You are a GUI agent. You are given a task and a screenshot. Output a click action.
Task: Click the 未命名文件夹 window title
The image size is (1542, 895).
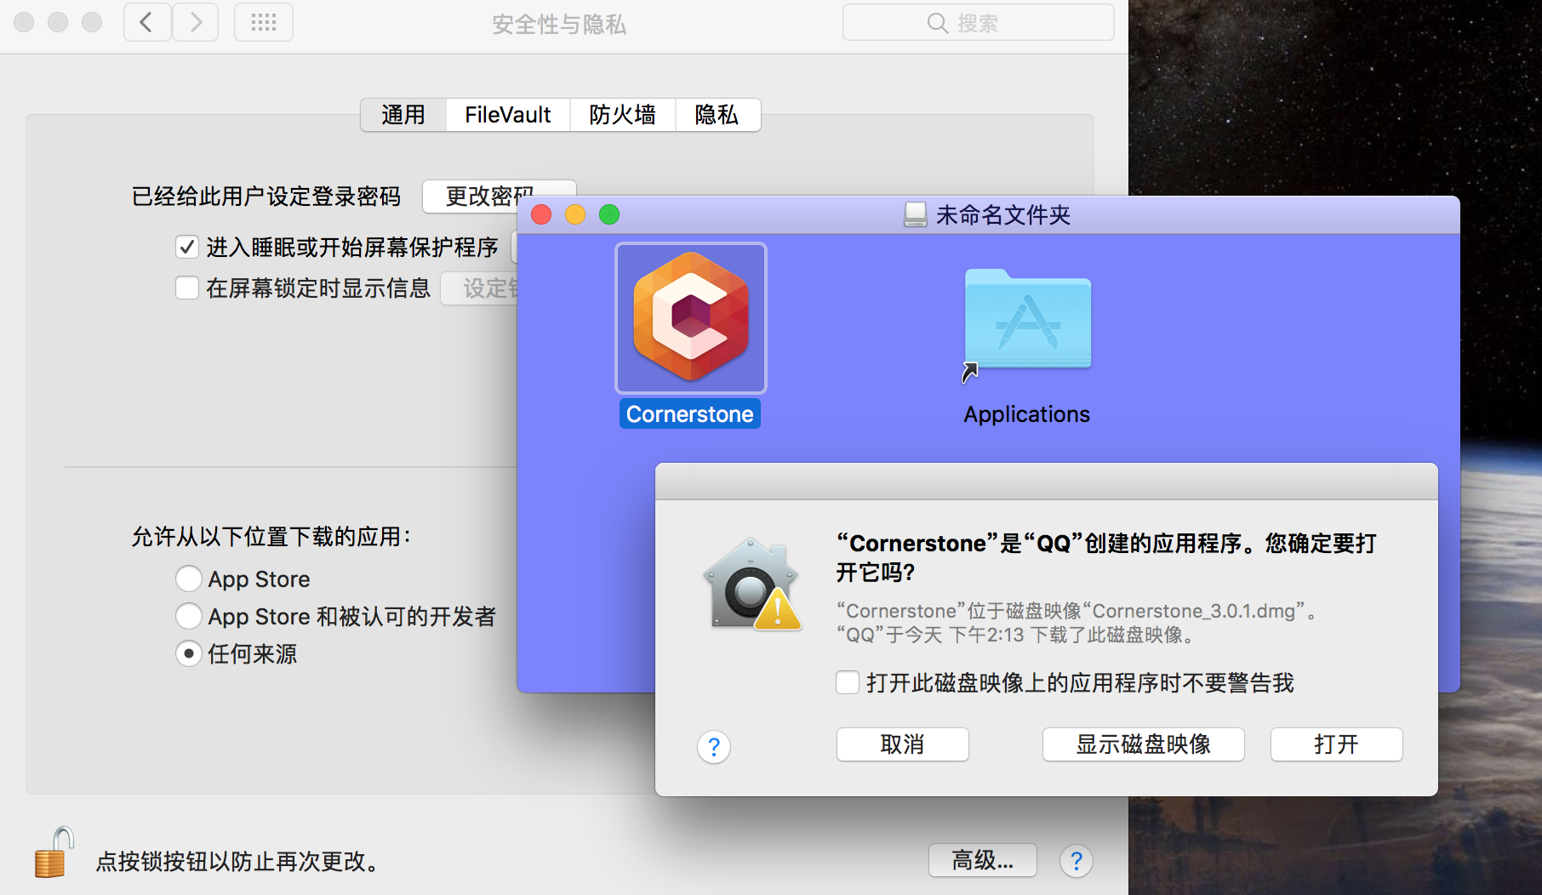point(1003,215)
